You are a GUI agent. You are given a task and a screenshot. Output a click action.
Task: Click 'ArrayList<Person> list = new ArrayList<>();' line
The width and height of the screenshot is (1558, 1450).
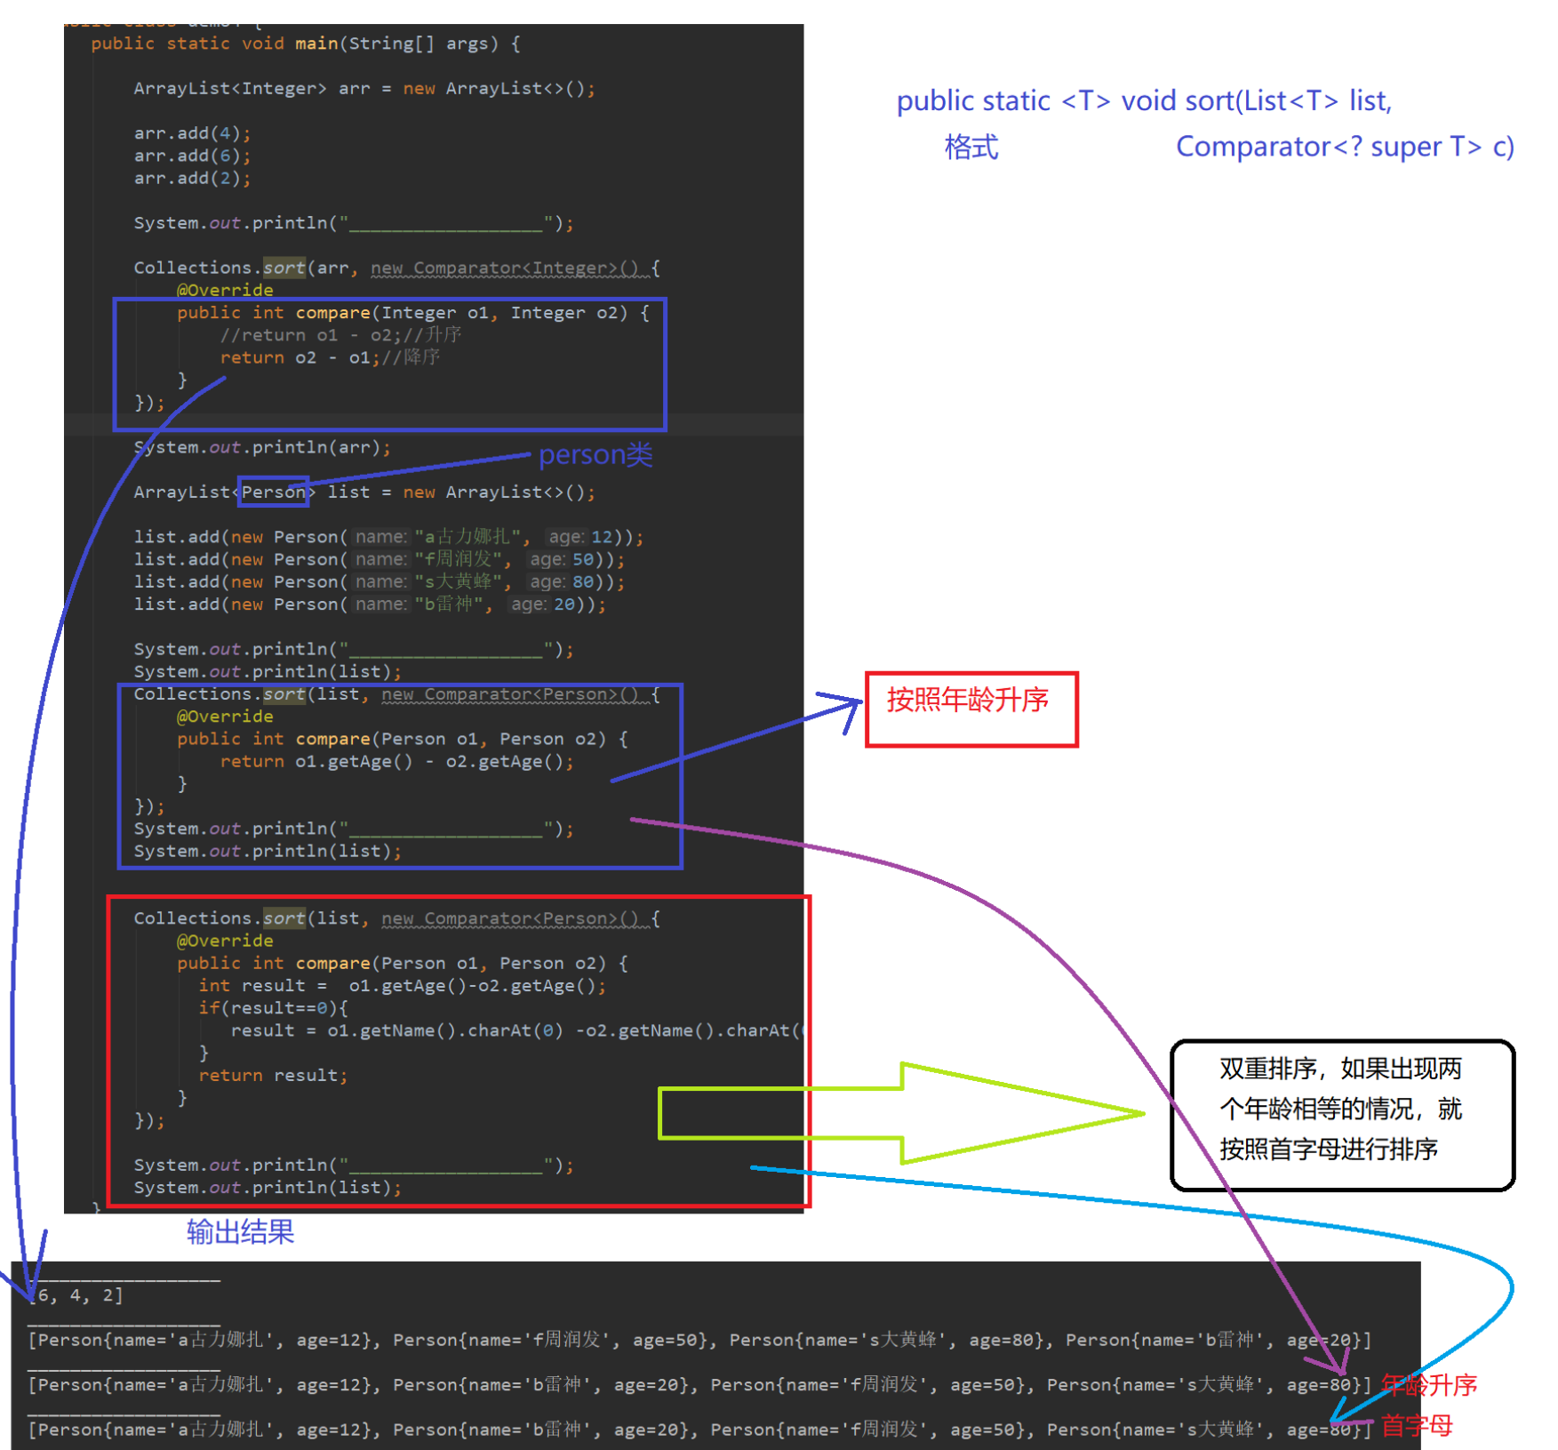(x=364, y=492)
